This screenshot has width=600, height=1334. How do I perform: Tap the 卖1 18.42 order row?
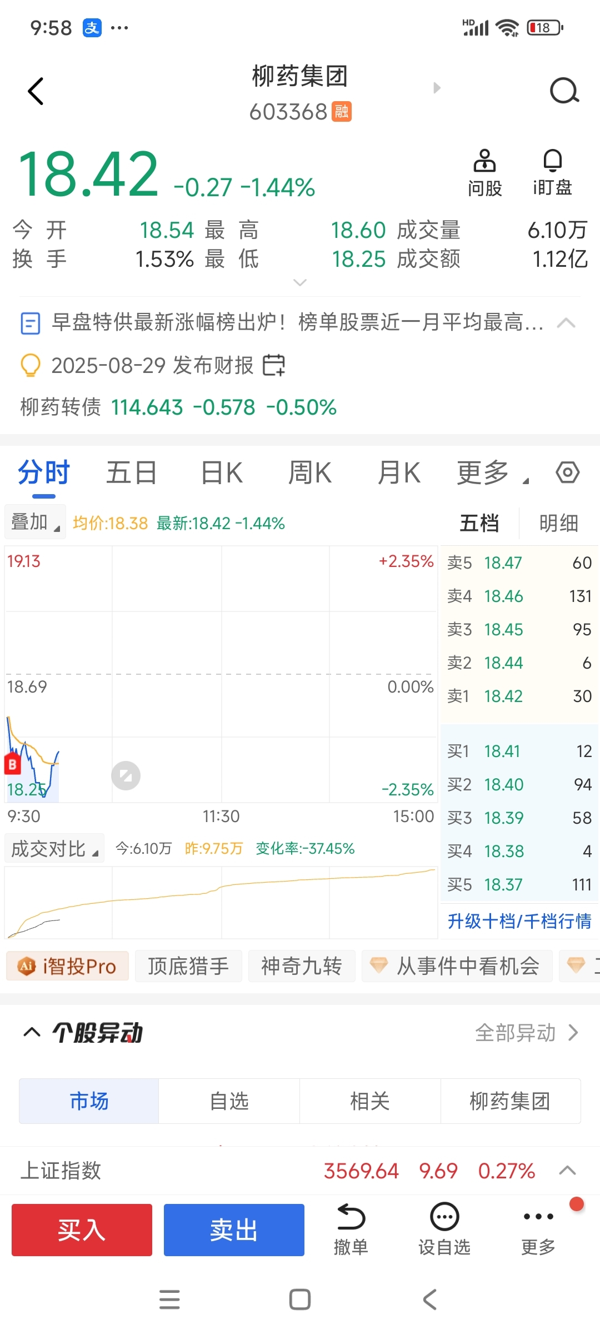(x=519, y=696)
